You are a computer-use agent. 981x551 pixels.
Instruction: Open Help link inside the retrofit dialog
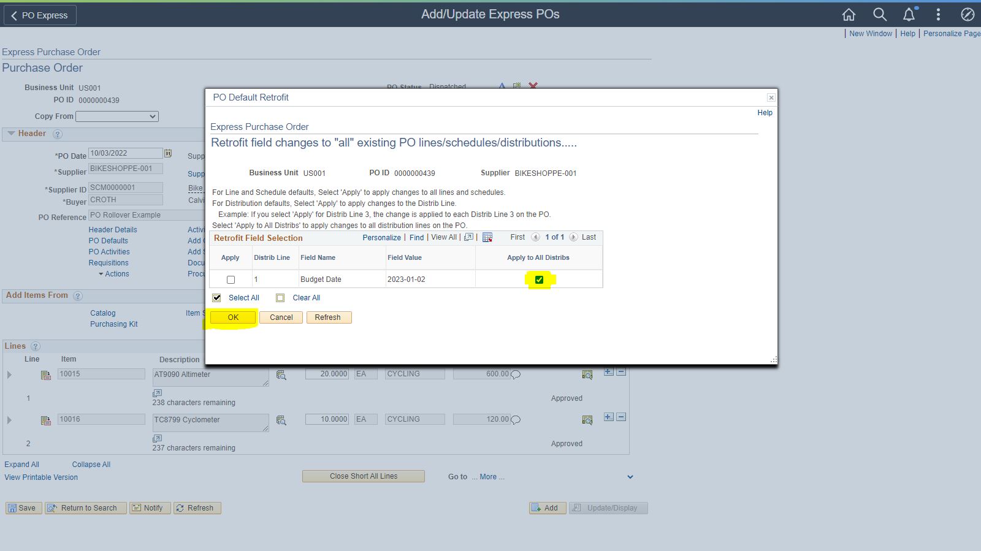point(765,113)
